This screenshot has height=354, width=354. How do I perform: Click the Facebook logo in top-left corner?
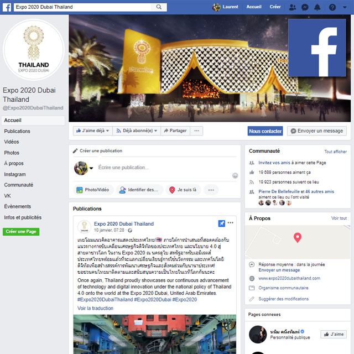[x=7, y=7]
